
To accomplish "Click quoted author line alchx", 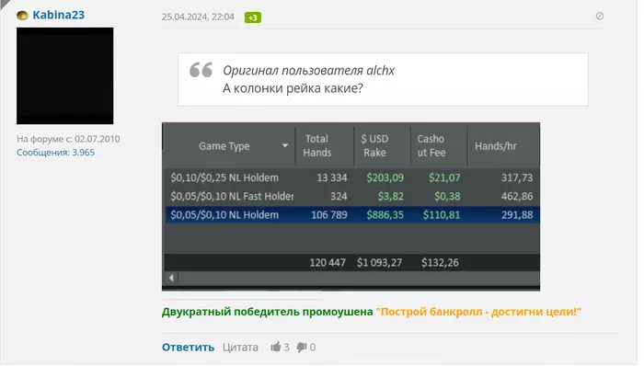I will [x=308, y=71].
